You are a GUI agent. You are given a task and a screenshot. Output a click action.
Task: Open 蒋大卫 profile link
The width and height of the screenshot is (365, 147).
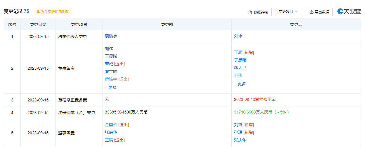coord(240,68)
